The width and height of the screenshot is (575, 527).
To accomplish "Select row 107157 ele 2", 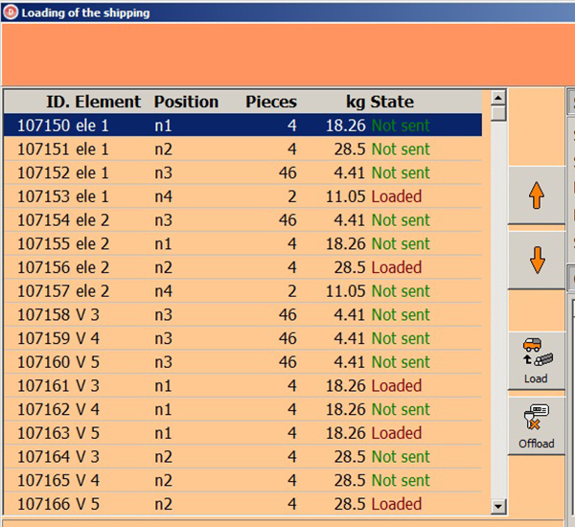I will [x=242, y=291].
